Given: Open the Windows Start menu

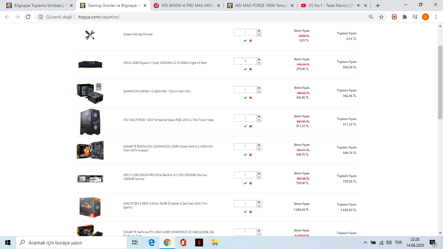Looking at the screenshot, I should [8, 243].
